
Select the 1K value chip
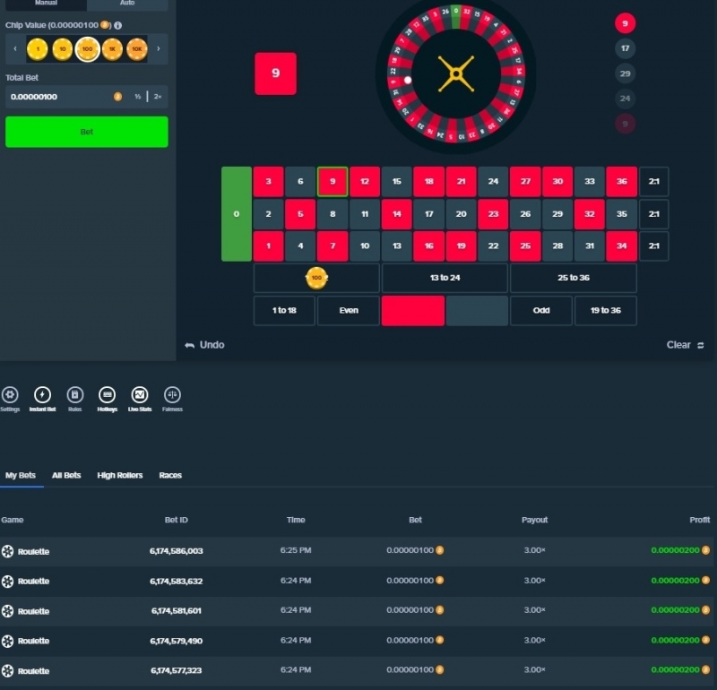tap(112, 49)
